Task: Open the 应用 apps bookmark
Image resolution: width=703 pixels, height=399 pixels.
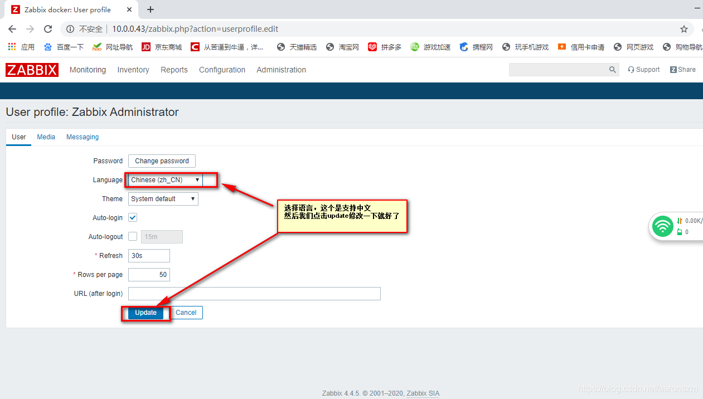Action: (x=21, y=47)
